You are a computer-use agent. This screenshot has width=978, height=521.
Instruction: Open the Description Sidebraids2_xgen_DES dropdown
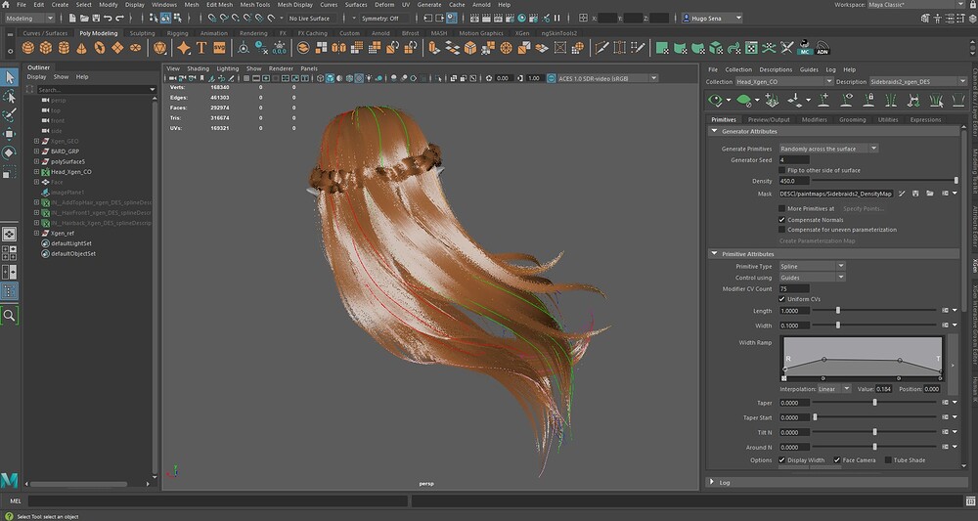coord(918,82)
